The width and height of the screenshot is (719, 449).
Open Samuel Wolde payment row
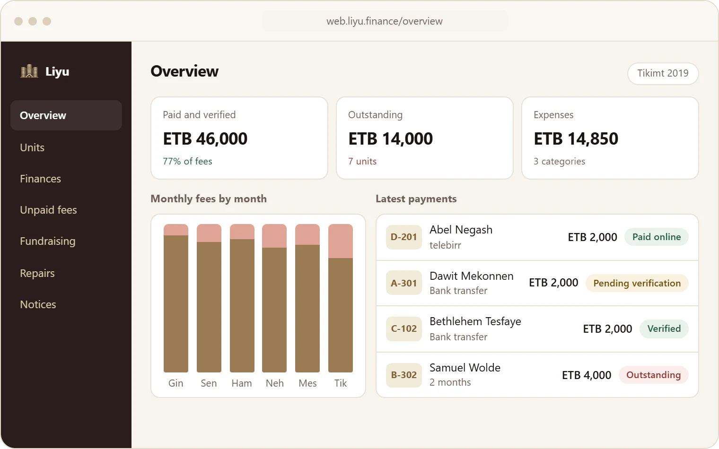tap(537, 375)
